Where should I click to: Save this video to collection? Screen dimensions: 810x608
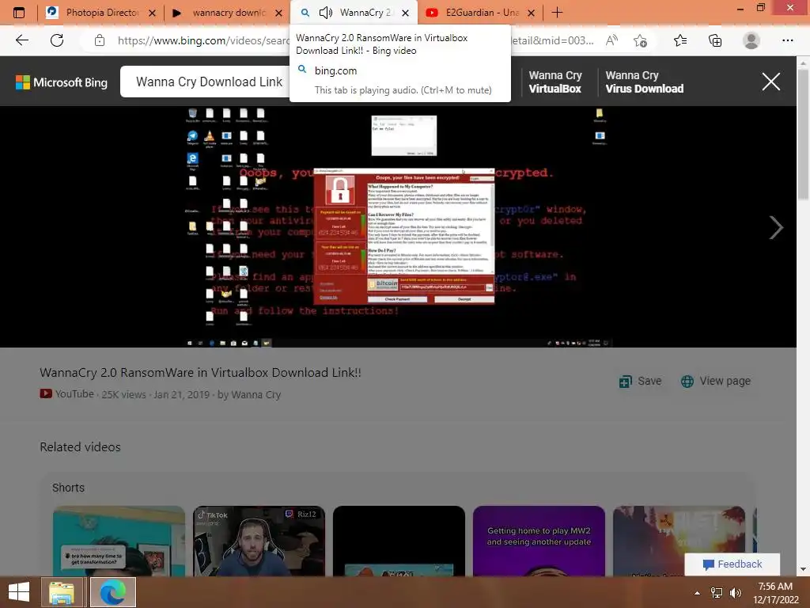point(640,381)
